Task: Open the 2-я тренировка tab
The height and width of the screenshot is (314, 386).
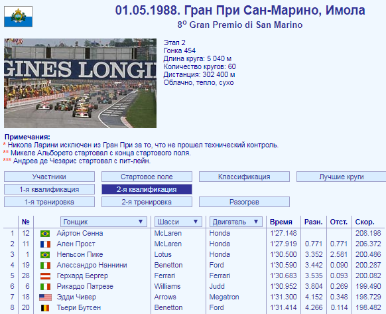Action: [147, 202]
